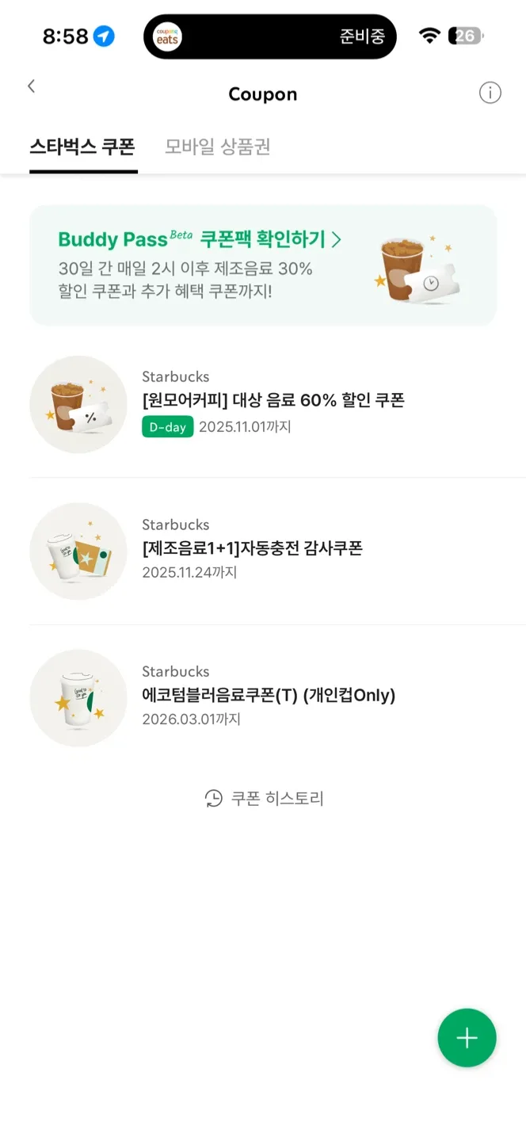Viewport: 526px width, 1141px height.
Task: Tap the 1+1 beverage coupon image
Action: [x=78, y=551]
